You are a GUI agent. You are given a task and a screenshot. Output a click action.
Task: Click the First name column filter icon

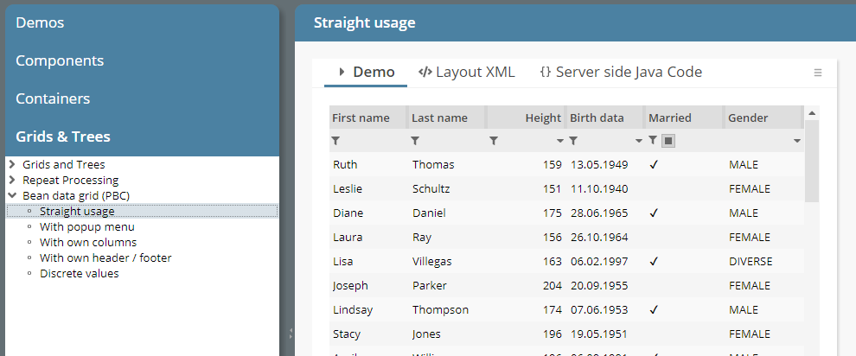pyautogui.click(x=336, y=140)
